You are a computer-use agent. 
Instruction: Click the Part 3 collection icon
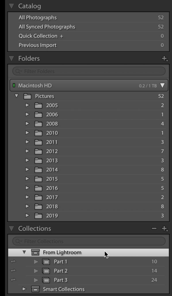coord(46,280)
